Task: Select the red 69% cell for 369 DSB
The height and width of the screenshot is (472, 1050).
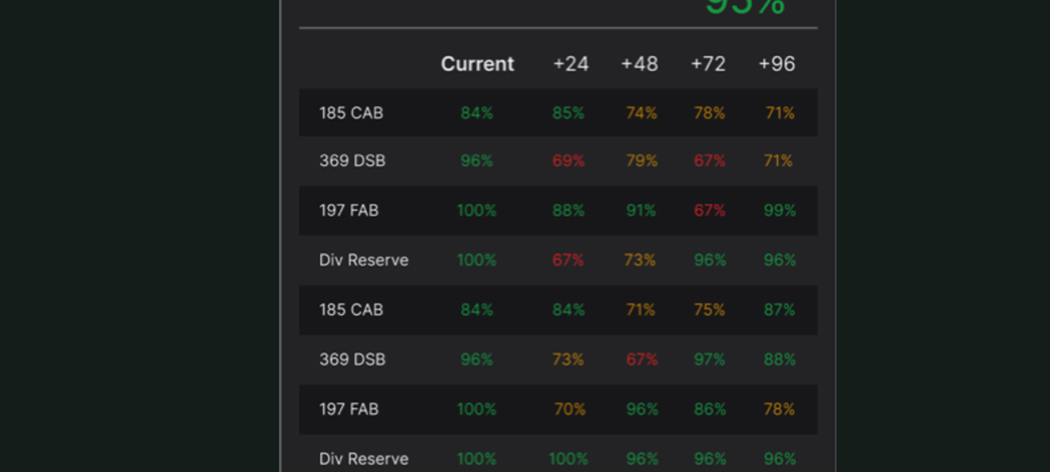Action: [568, 161]
